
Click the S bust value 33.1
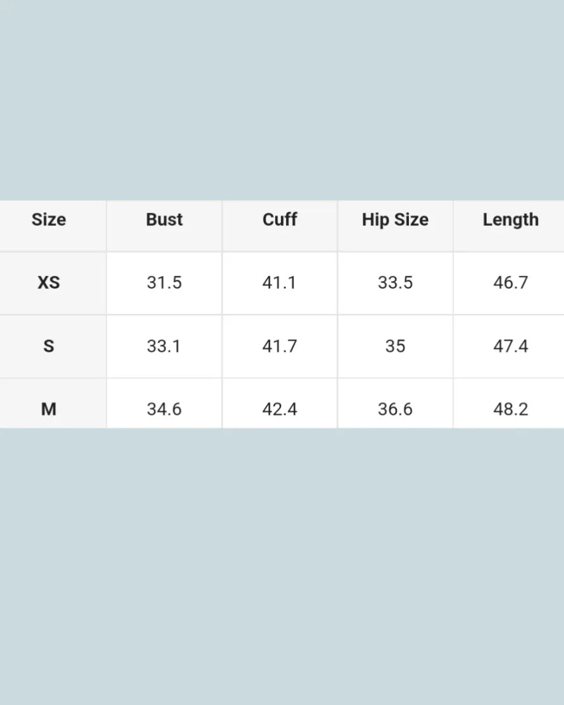click(x=164, y=346)
